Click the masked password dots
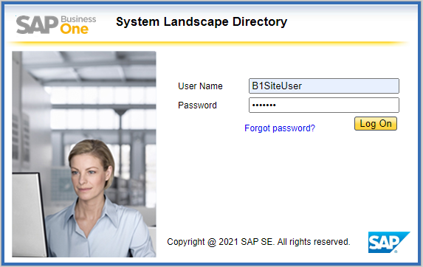Screen dimensions: 423x267 [x=264, y=105]
